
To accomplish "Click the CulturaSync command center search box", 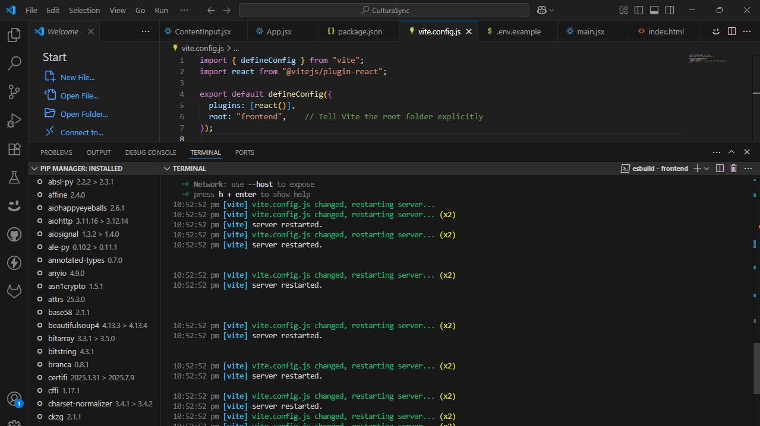I will [x=384, y=10].
